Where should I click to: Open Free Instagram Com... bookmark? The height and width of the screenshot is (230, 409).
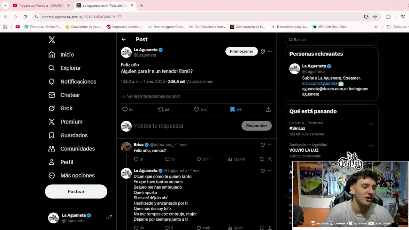[x=166, y=27]
